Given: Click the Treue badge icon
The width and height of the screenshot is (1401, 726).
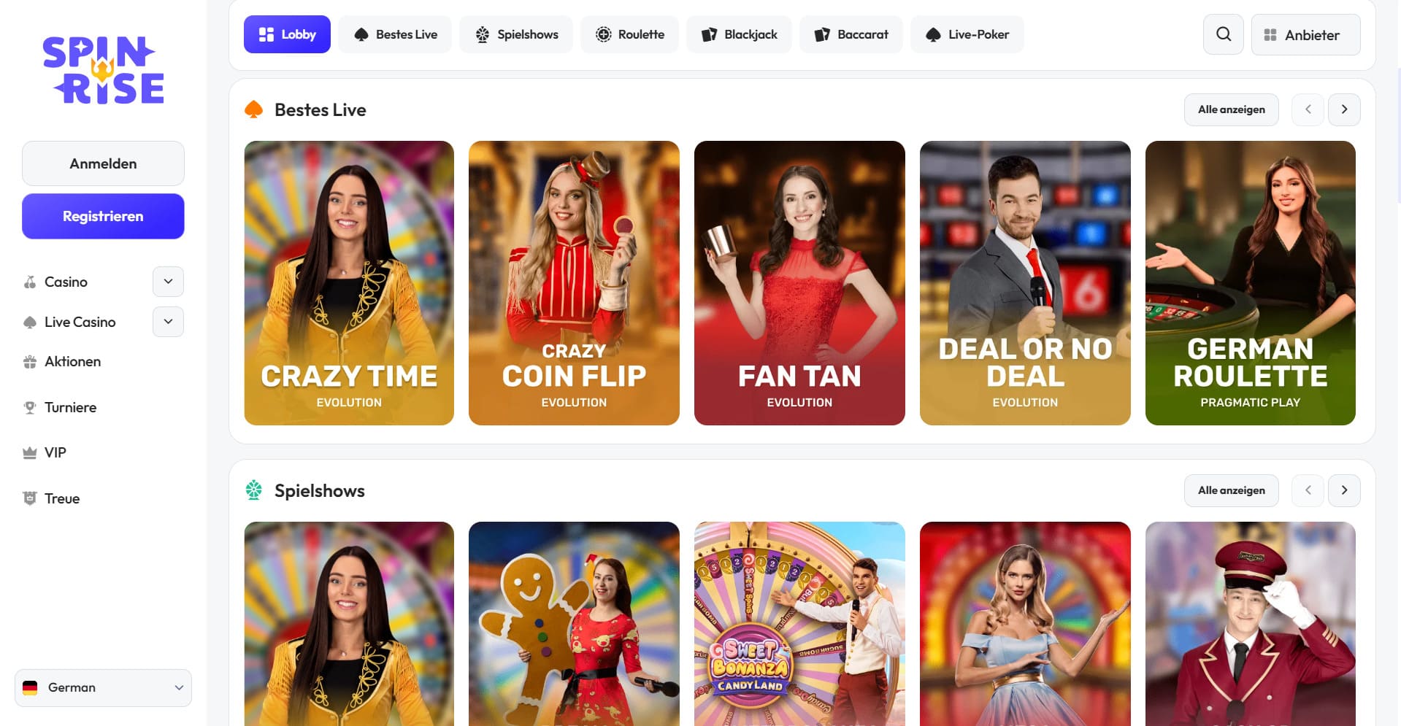Looking at the screenshot, I should coord(30,498).
